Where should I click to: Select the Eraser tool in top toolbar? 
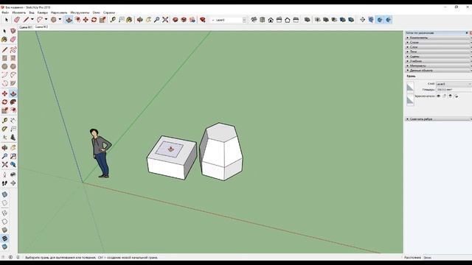pyautogui.click(x=17, y=20)
